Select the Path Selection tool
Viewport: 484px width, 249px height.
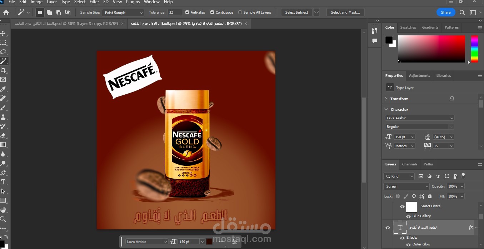click(x=3, y=191)
